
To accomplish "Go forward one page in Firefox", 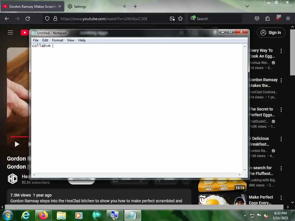I will [x=17, y=19].
